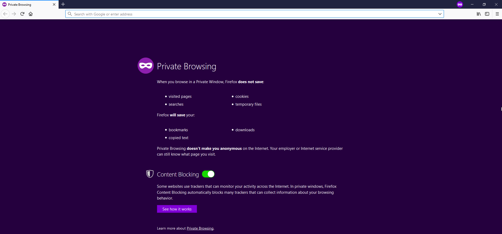Disable the Content Blocking toggle
The image size is (502, 234).
pos(208,174)
